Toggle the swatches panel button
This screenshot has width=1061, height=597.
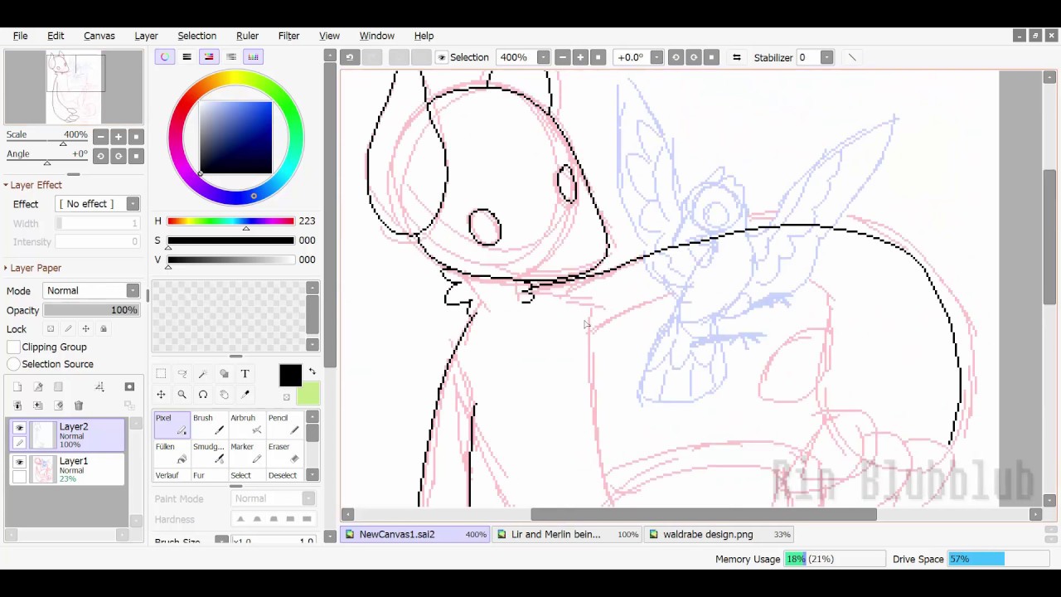point(254,56)
